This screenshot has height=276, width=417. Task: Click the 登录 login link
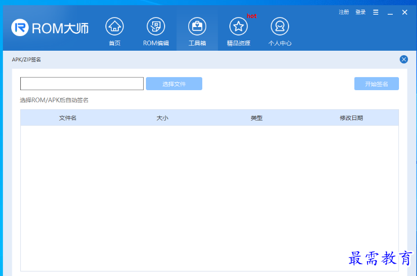[360, 12]
